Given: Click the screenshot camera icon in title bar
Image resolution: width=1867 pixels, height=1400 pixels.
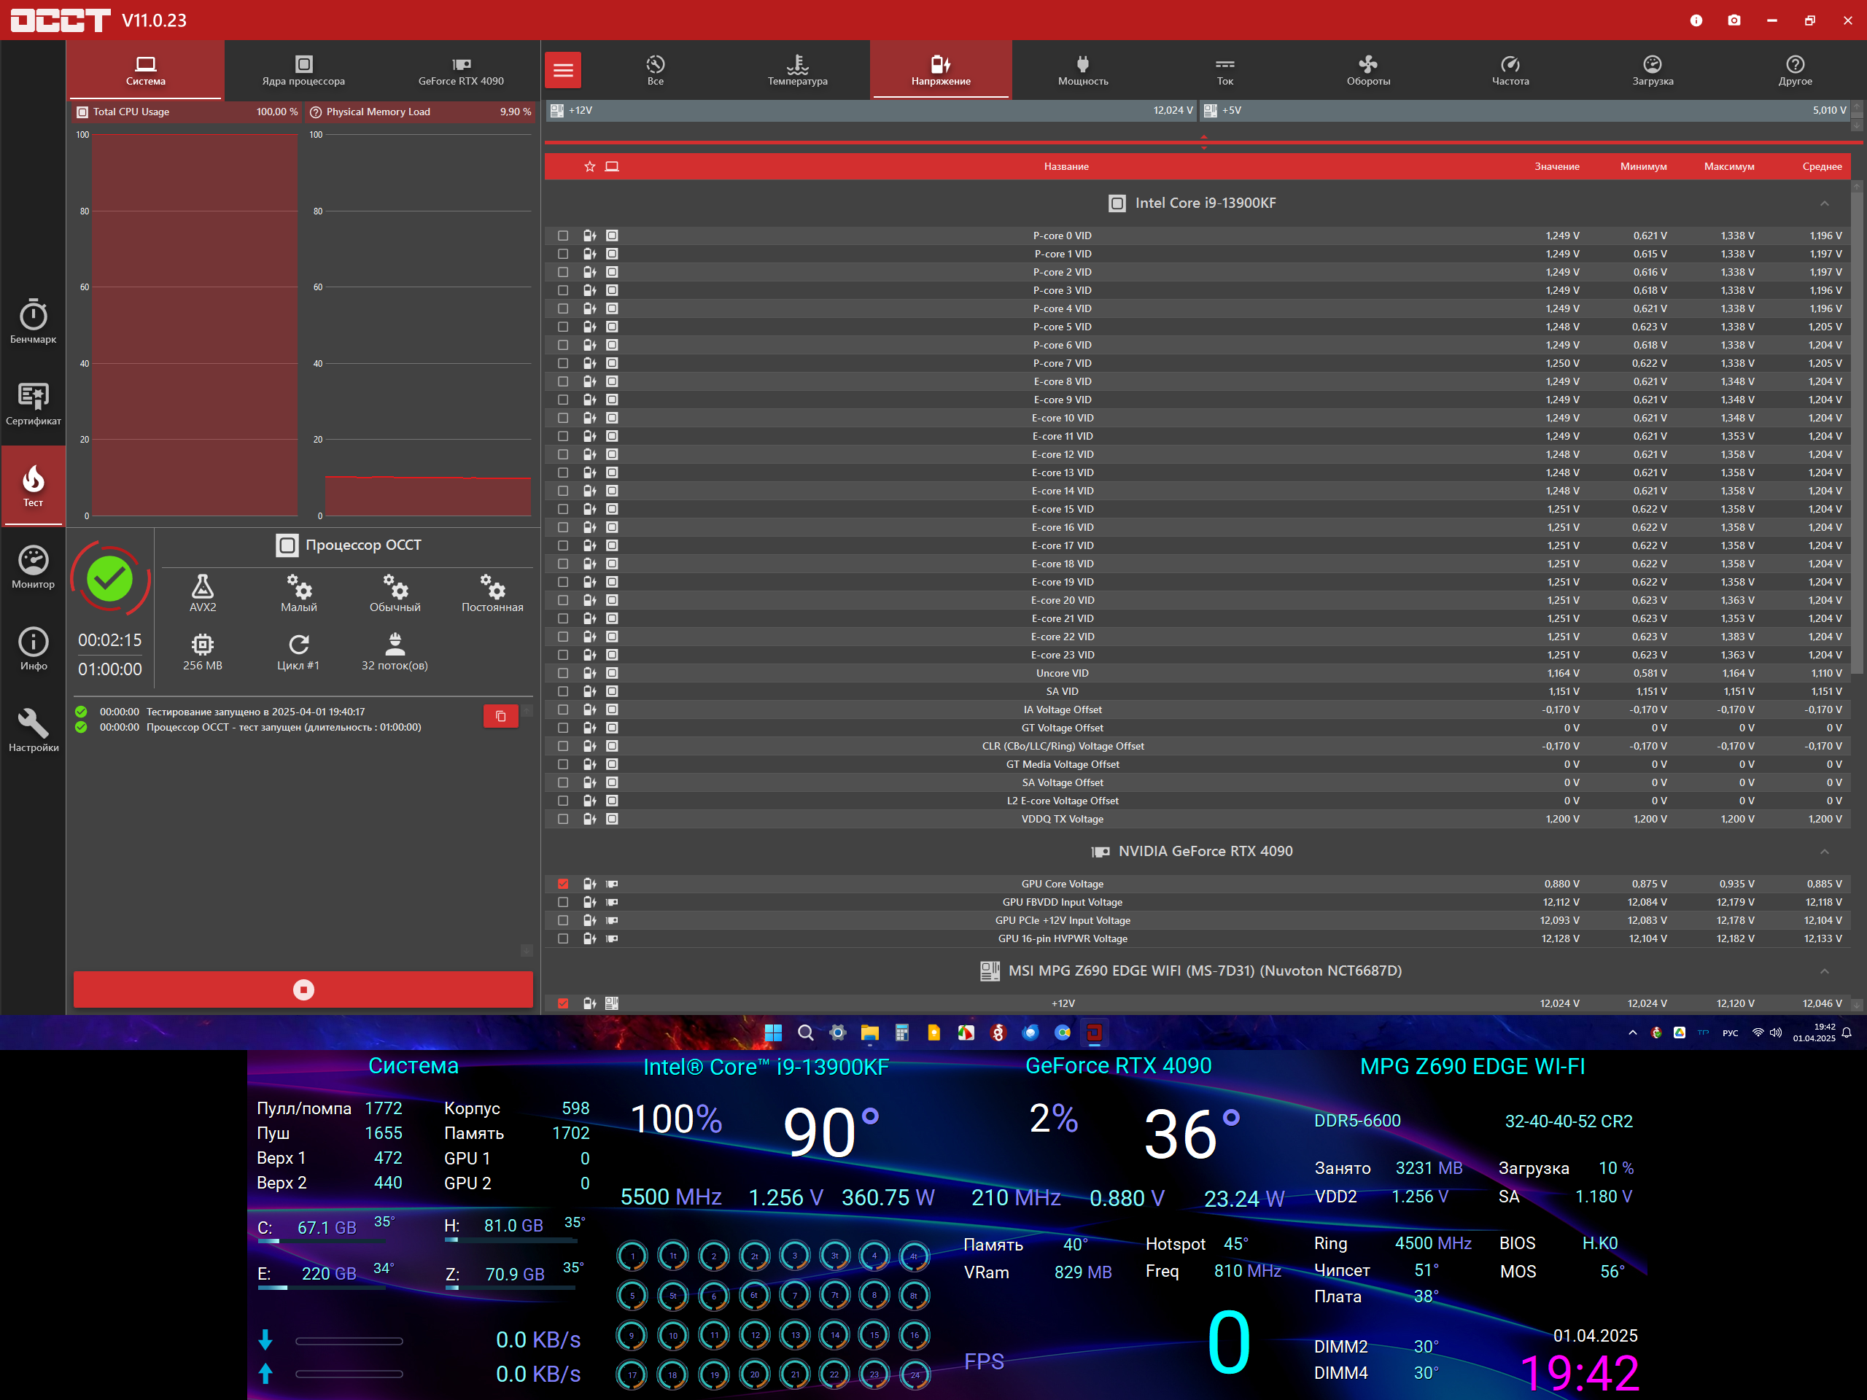Looking at the screenshot, I should (1734, 20).
